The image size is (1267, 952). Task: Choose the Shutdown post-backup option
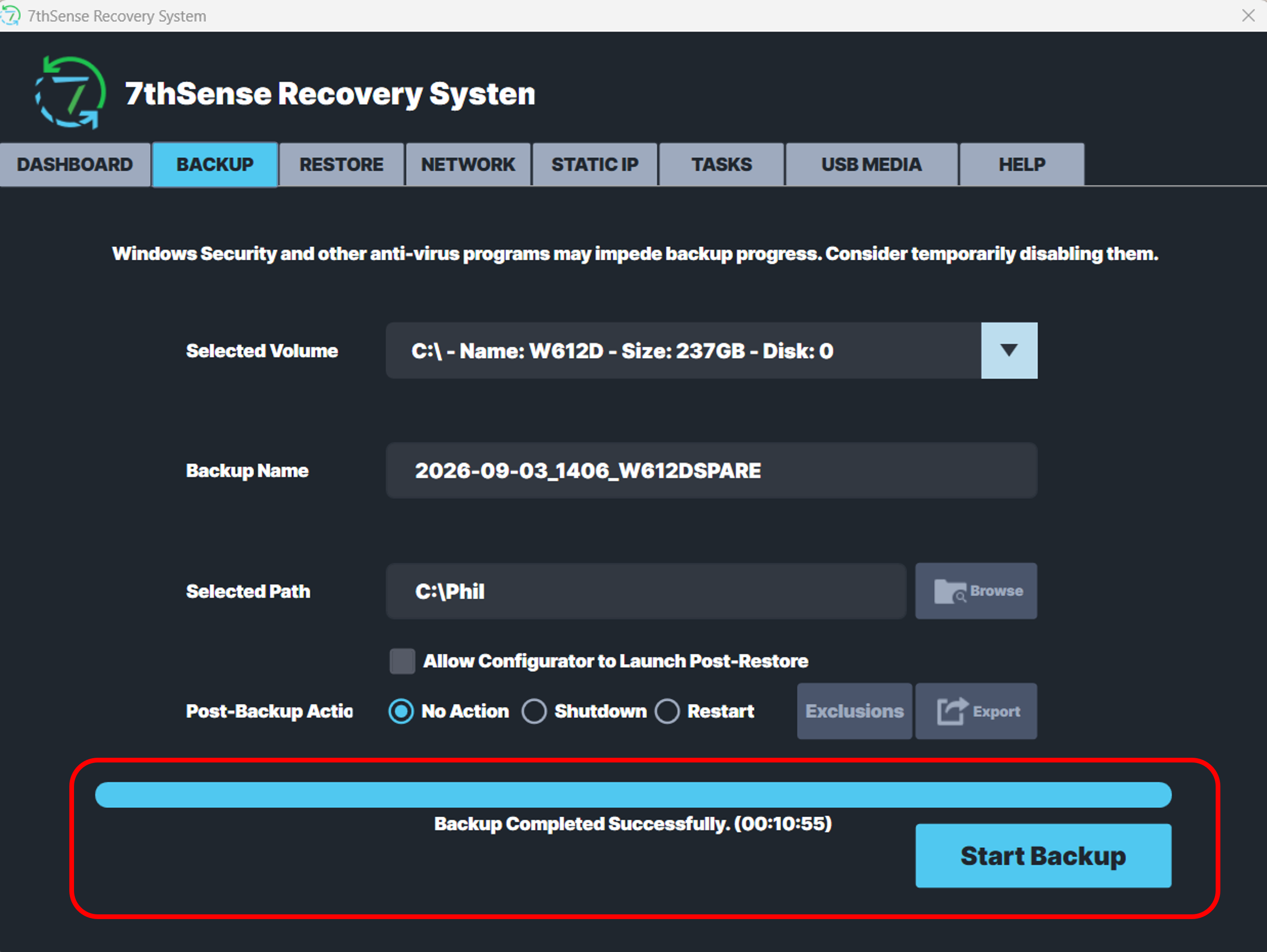534,711
